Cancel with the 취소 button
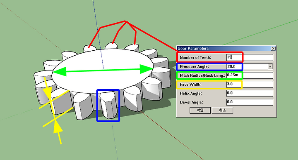The height and width of the screenshot is (160, 298). pos(223,111)
